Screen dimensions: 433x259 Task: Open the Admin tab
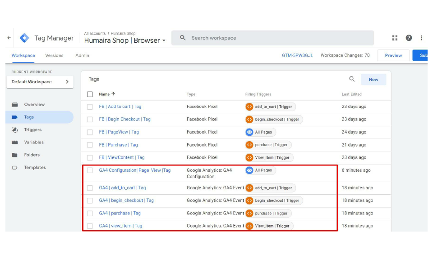click(x=82, y=55)
